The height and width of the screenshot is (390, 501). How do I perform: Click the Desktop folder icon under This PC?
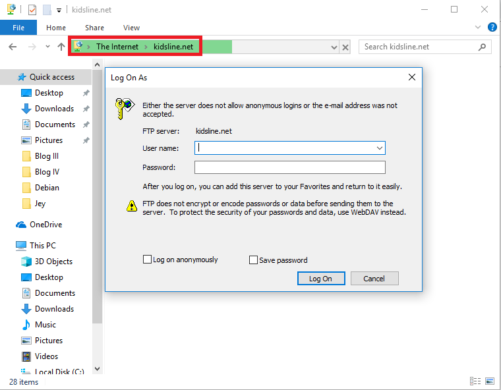tap(26, 277)
